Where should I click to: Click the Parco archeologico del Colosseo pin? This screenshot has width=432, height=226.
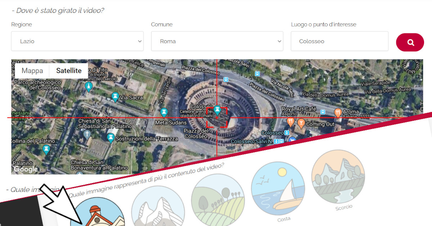[89, 86]
